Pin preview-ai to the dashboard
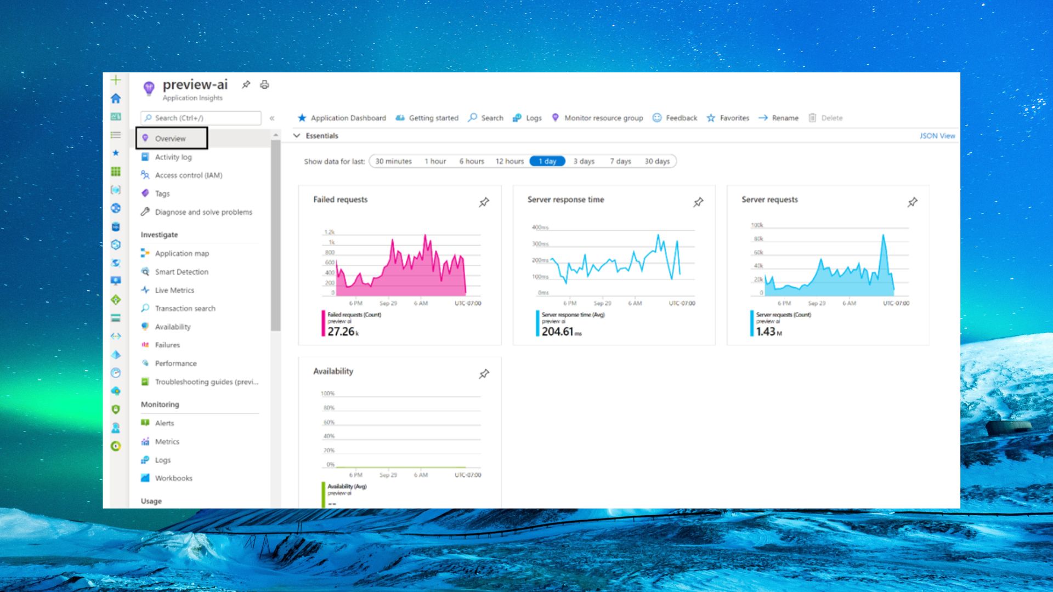Image resolution: width=1053 pixels, height=592 pixels. pyautogui.click(x=246, y=85)
